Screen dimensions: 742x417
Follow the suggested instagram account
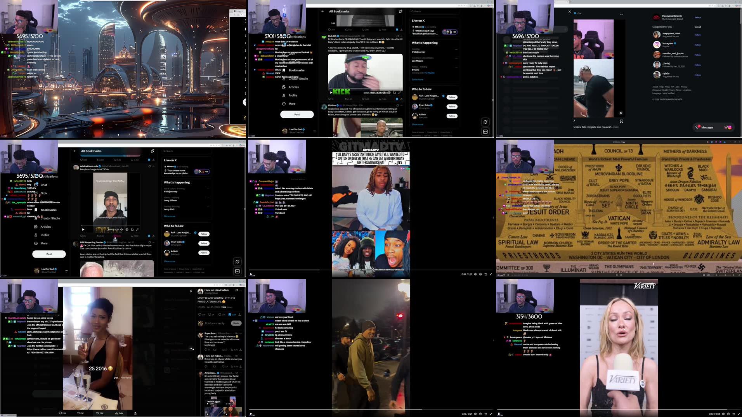(x=697, y=45)
